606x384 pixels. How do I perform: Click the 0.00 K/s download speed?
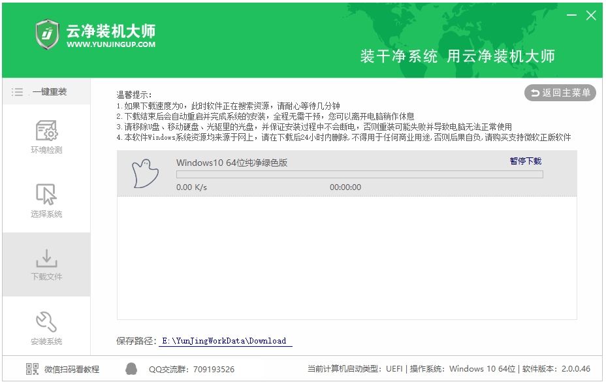[x=192, y=187]
